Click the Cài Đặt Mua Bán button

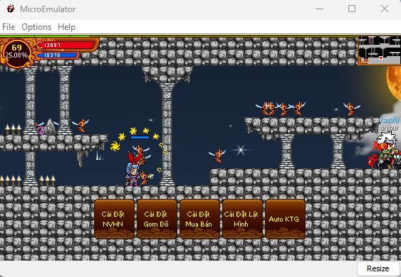click(x=199, y=219)
